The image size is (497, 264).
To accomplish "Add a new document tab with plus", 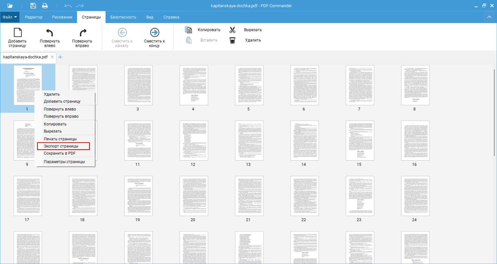I will [60, 57].
